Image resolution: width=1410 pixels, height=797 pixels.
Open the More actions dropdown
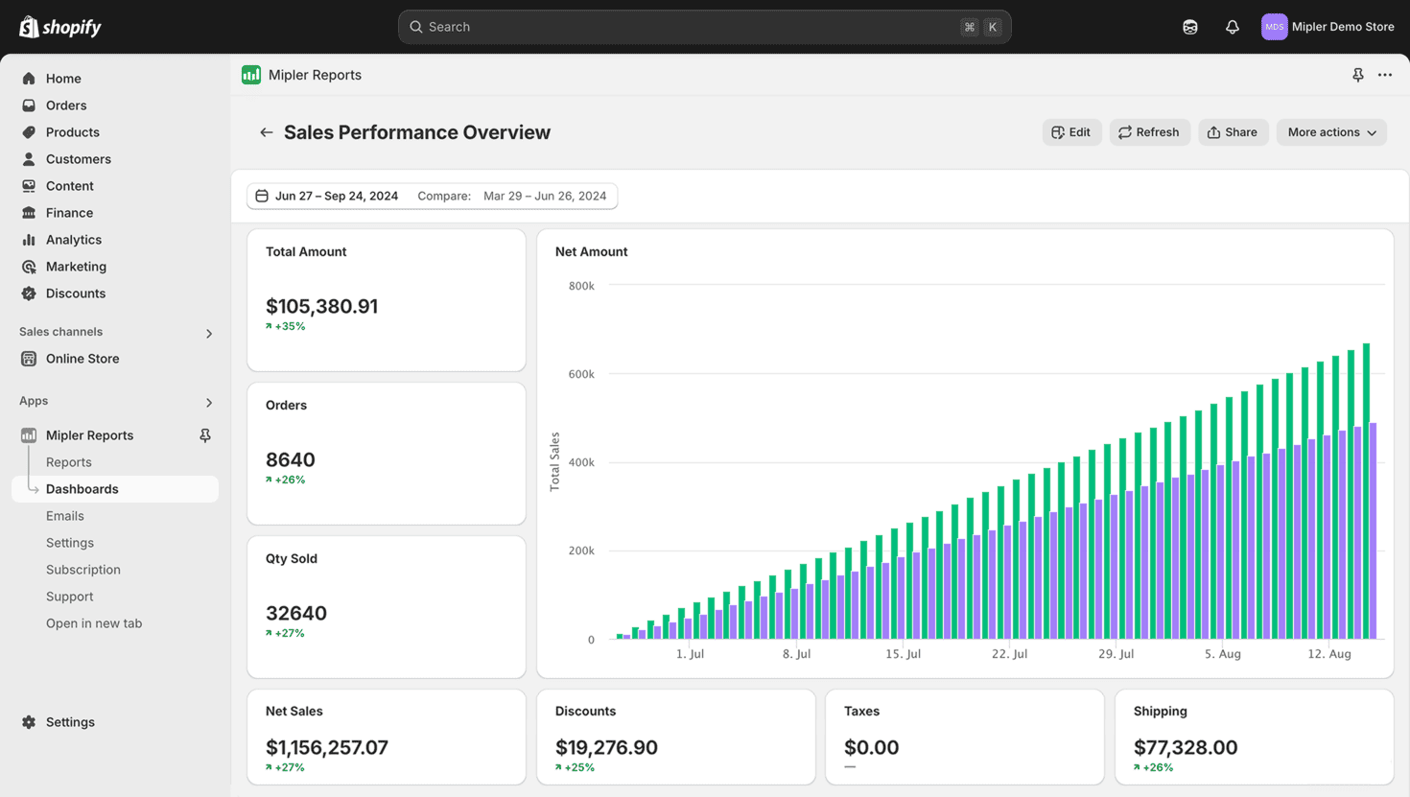1330,131
